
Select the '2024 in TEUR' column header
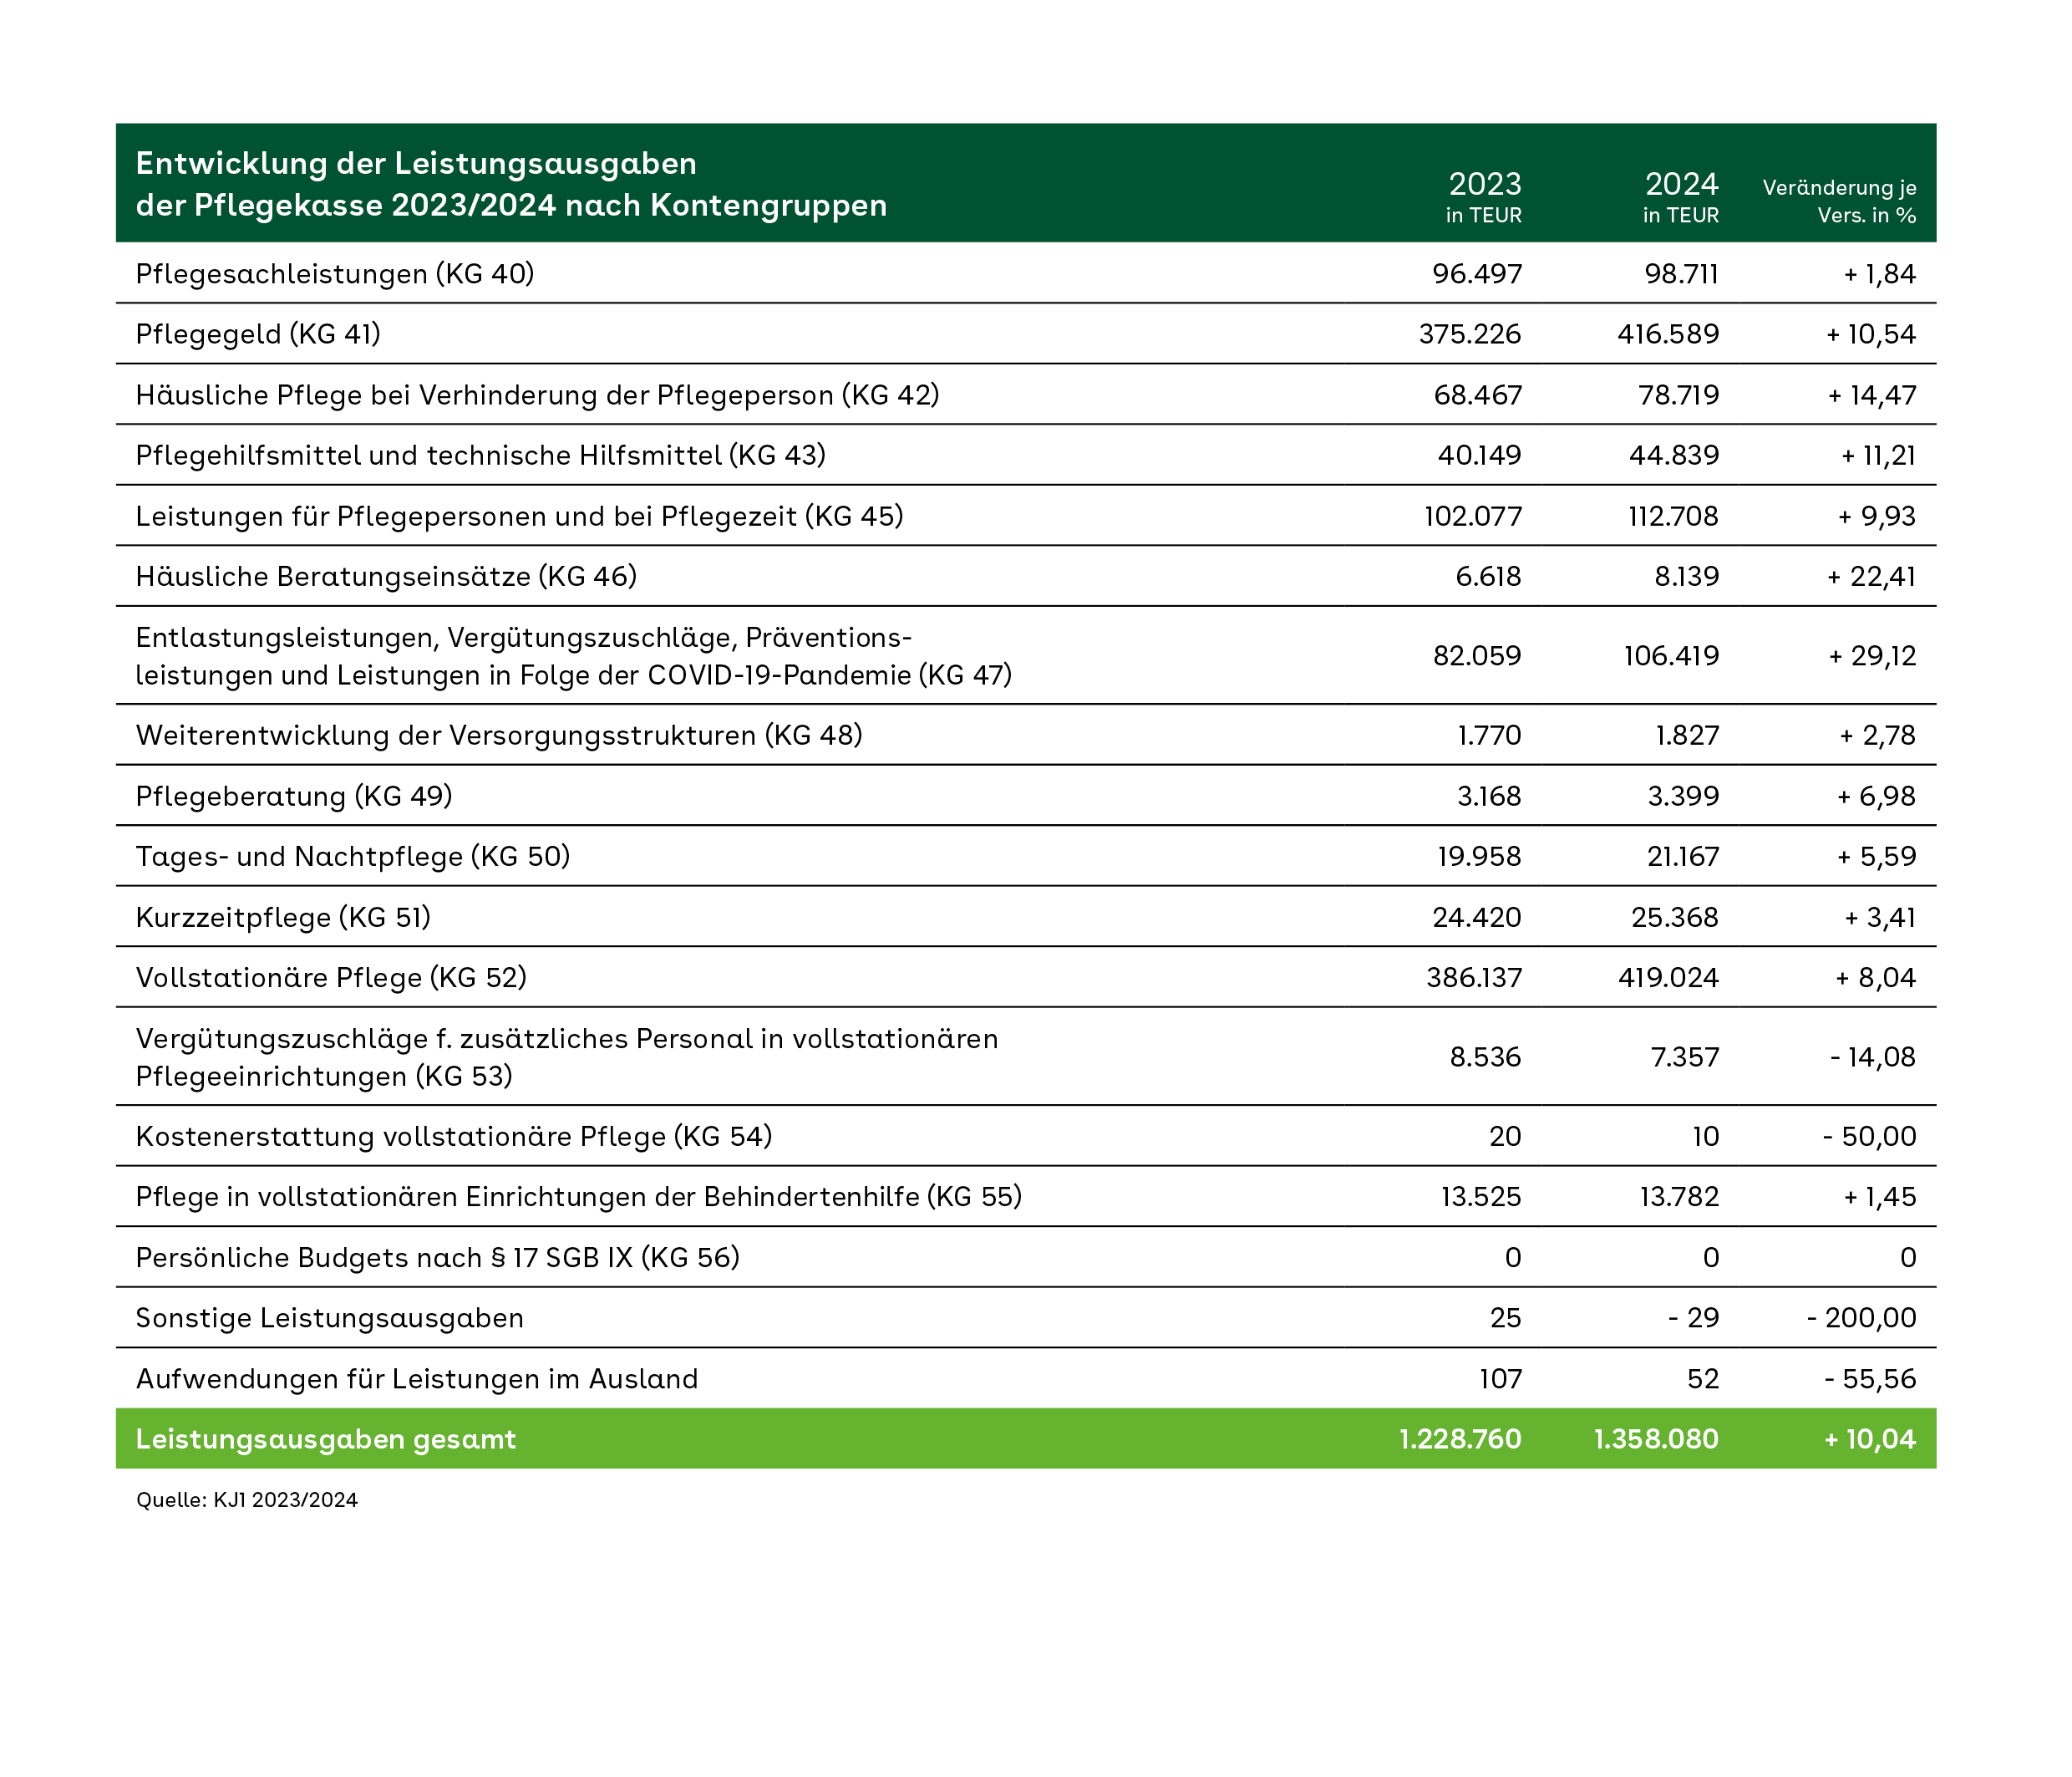1681,198
